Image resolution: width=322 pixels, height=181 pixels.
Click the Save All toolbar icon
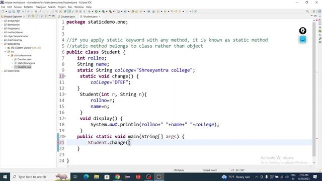[14, 12]
